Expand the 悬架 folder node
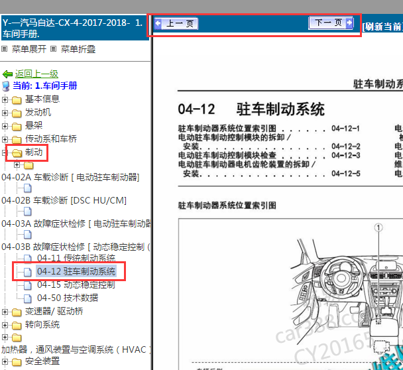The image size is (403, 370). tap(5, 126)
